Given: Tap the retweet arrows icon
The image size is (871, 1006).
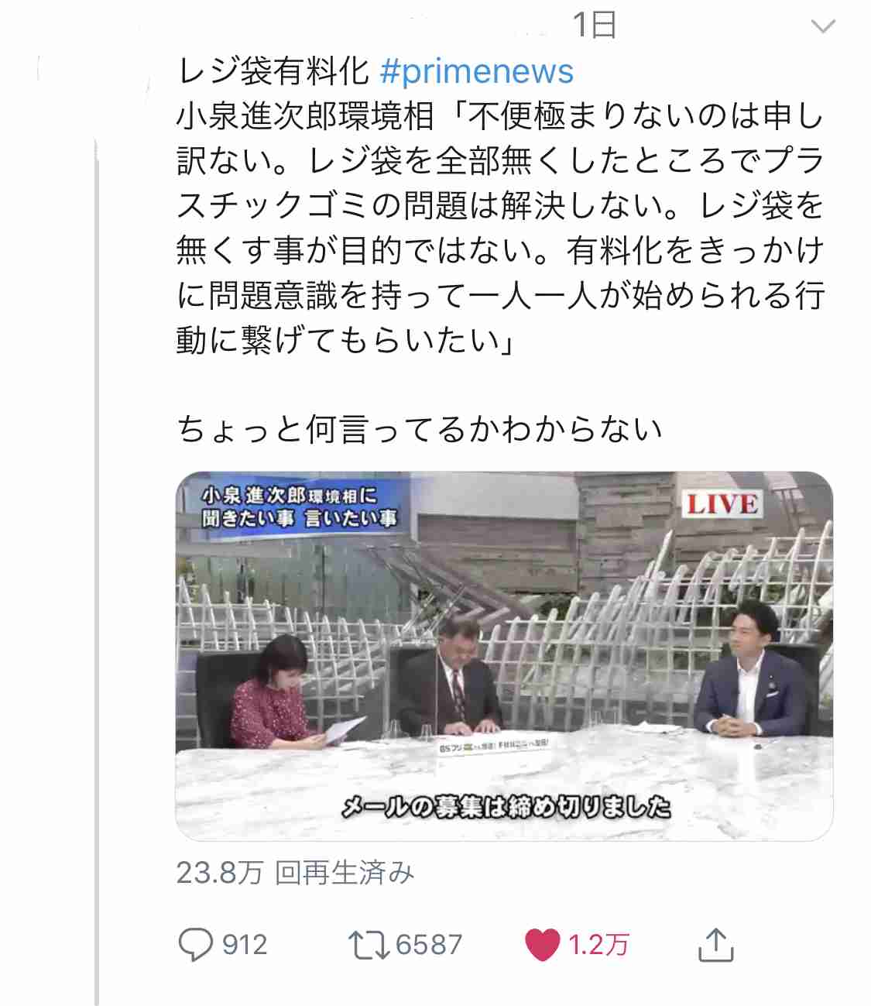Looking at the screenshot, I should 369,945.
